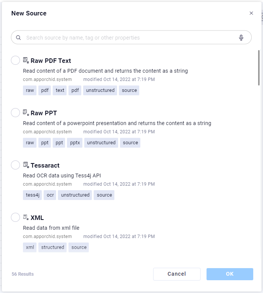Click the results list scrollbar
The width and height of the screenshot is (263, 293).
pos(258,68)
